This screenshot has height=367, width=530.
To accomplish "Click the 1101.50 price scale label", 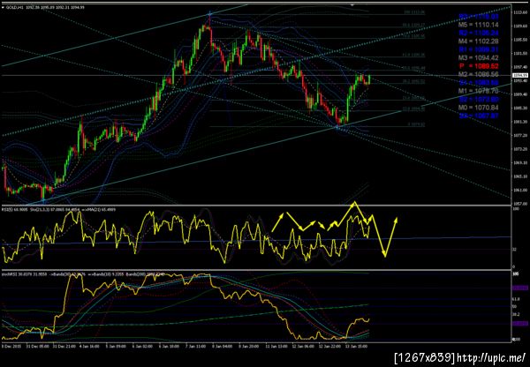I will (520, 53).
